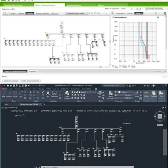Click the Calcular el proyecto button
The image size is (168, 168).
tap(154, 9)
